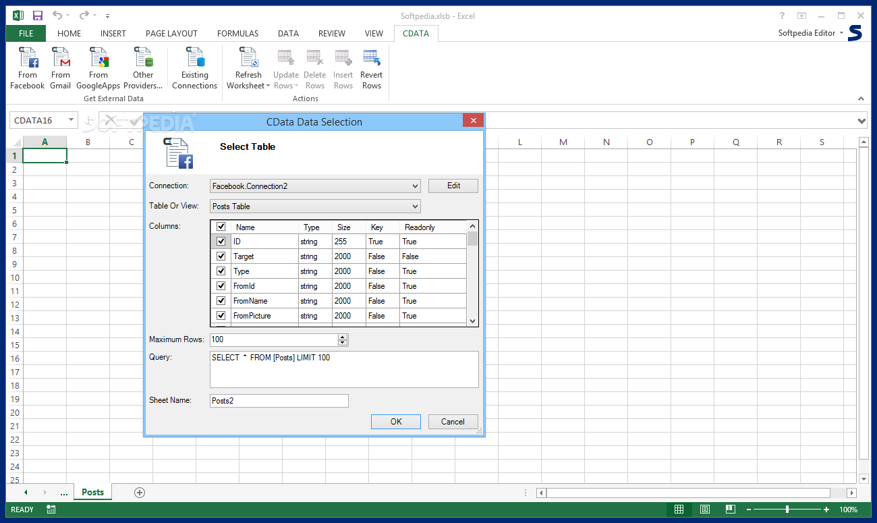The width and height of the screenshot is (877, 523).
Task: Open Existing Connections
Action: pyautogui.click(x=194, y=69)
